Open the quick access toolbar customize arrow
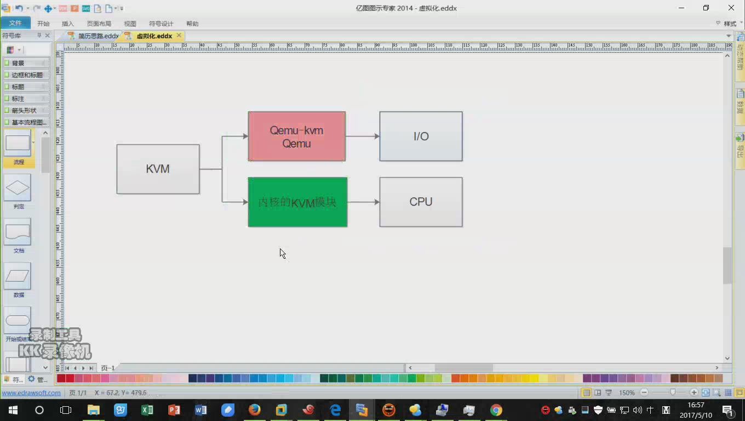This screenshot has height=421, width=745. click(122, 9)
